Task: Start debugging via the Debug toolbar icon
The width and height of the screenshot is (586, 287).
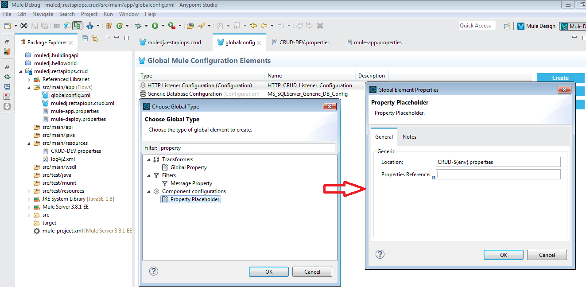Action: 137,25
